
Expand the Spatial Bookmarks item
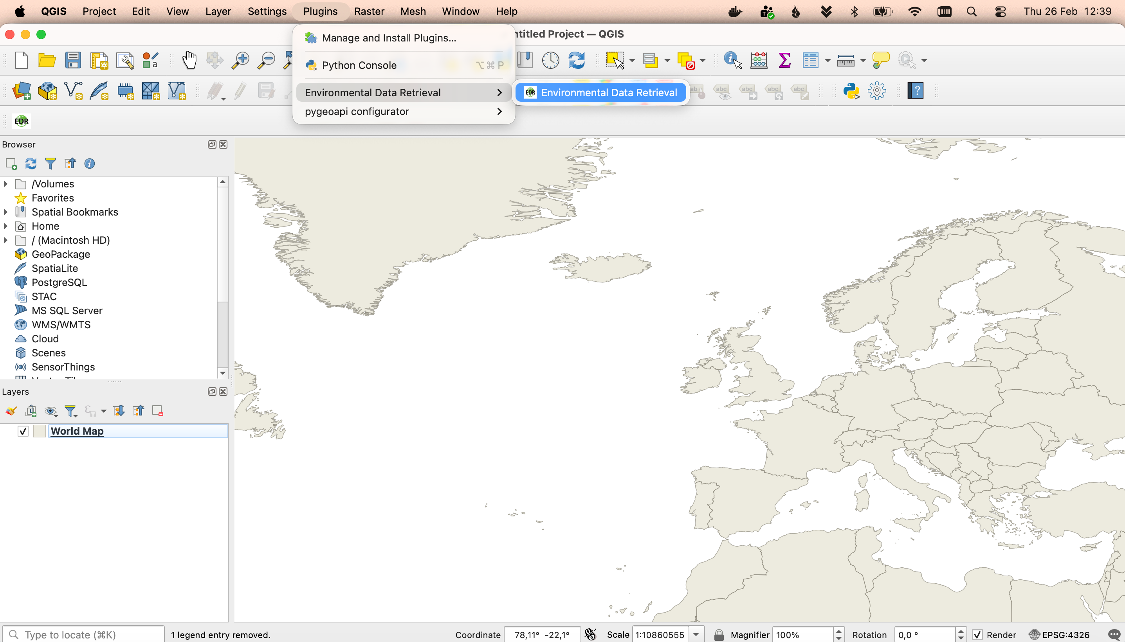6,212
